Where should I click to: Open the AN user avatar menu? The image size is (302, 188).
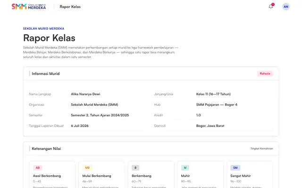coord(286,7)
